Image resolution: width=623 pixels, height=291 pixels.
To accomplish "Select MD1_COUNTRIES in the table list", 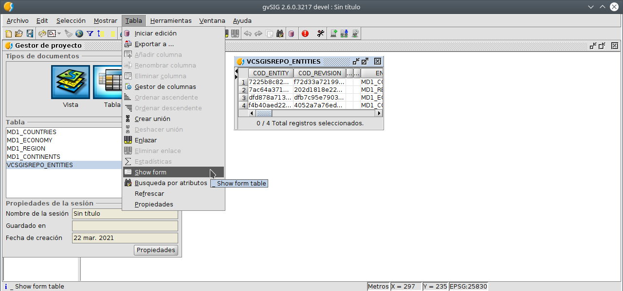I will click(64, 132).
